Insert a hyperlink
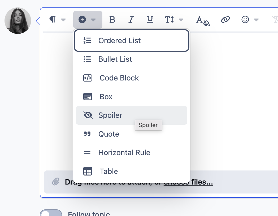This screenshot has height=216, width=278. coord(225,20)
